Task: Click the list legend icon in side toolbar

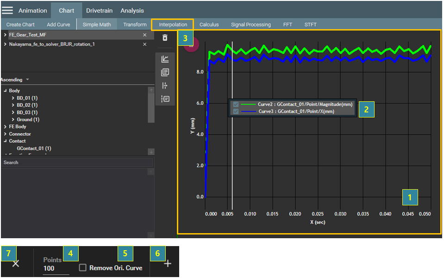Action: pos(165,99)
